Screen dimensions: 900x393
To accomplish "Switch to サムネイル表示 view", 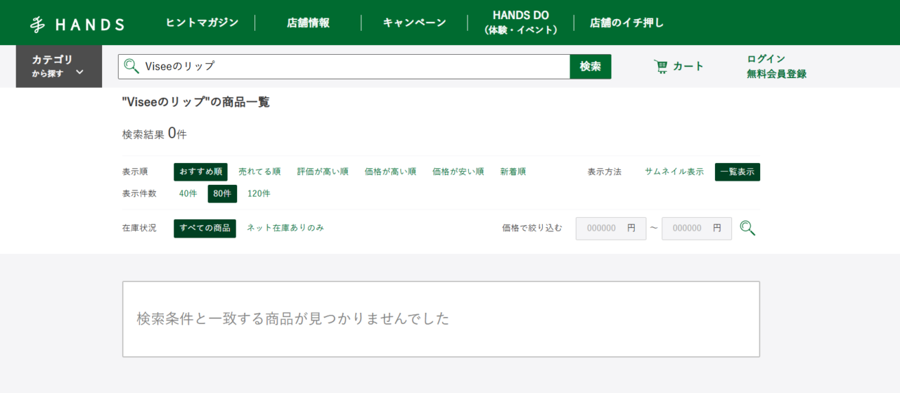I will [x=674, y=172].
